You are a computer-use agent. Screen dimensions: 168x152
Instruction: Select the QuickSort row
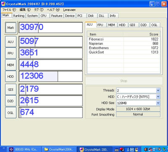click(x=123, y=52)
